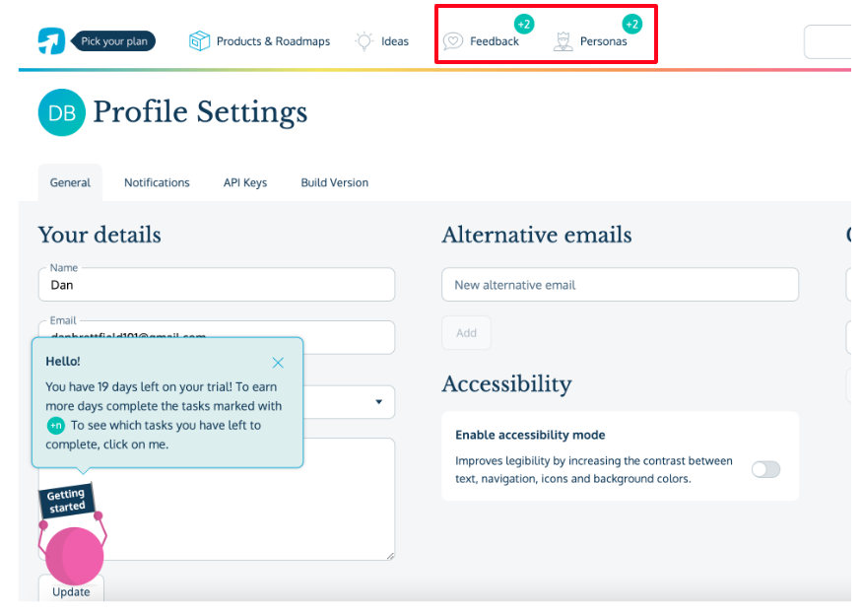This screenshot has height=616, width=862.
Task: Select the General tab
Action: [x=70, y=182]
